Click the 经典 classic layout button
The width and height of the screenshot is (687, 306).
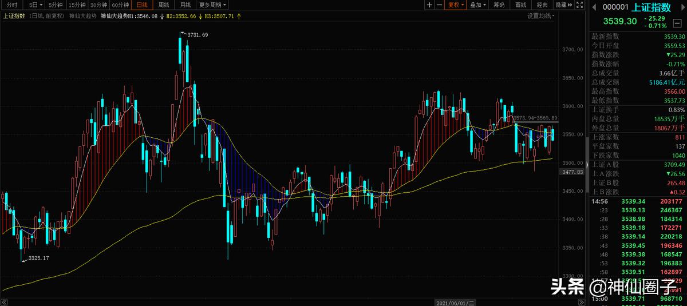click(x=542, y=5)
